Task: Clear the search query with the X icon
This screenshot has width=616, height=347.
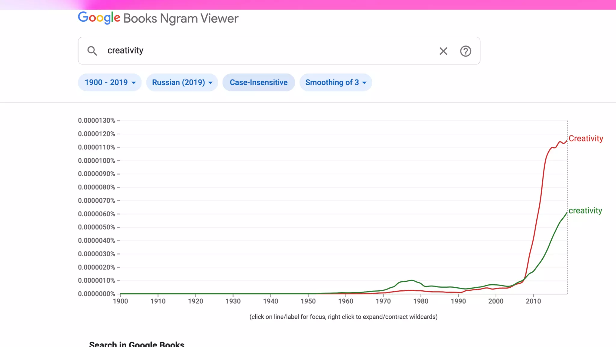Action: 443,51
